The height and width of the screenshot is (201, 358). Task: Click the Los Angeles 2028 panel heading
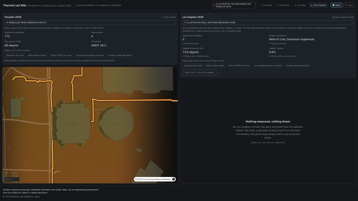[x=193, y=17]
